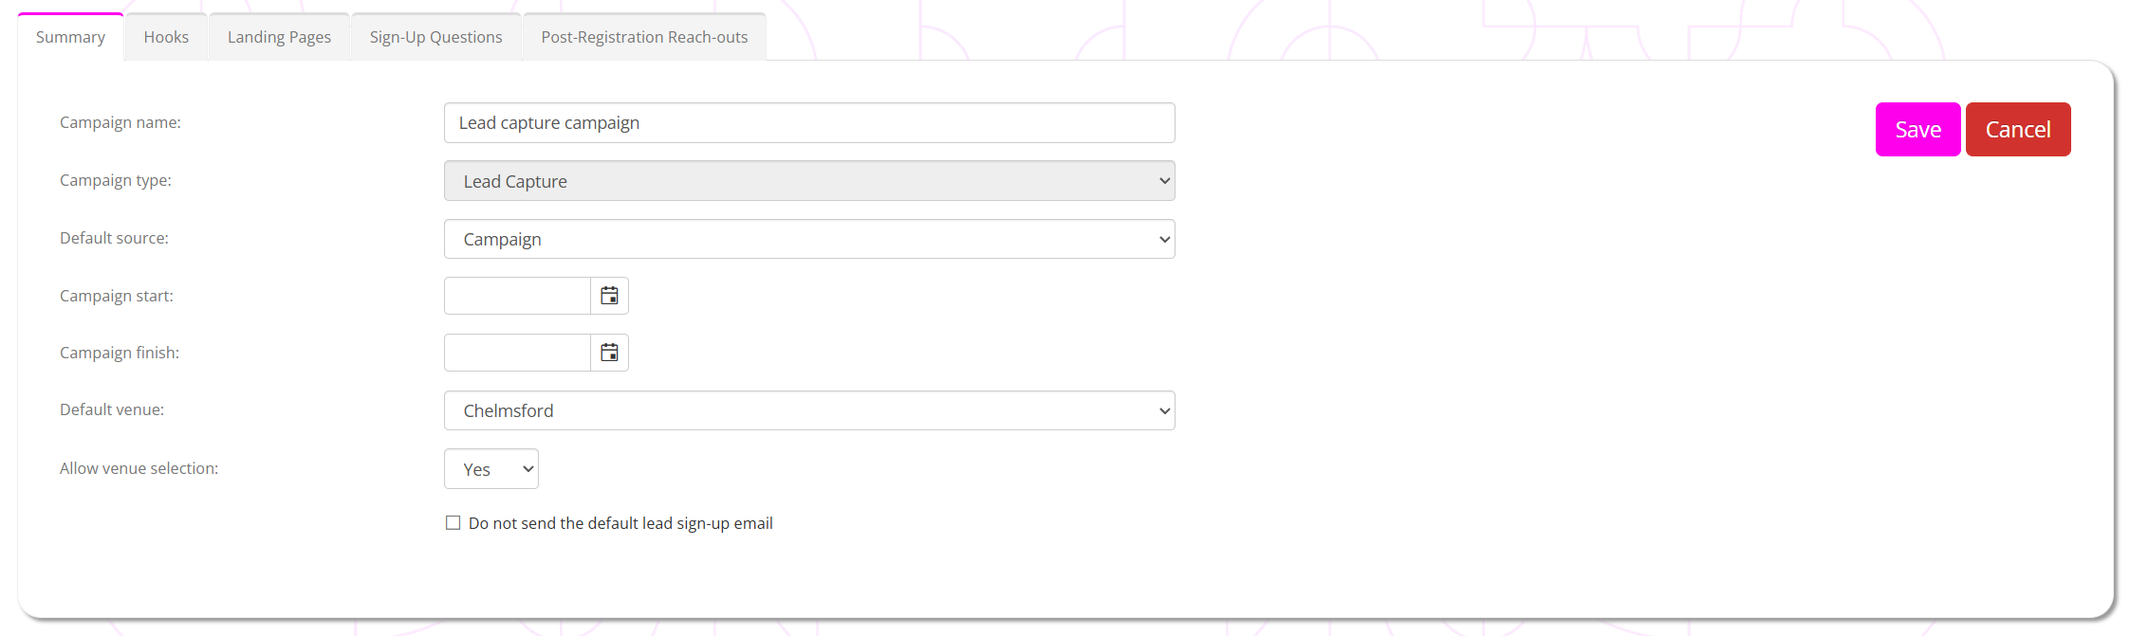Open the Campaign finish calendar picker
This screenshot has width=2130, height=636.
(x=609, y=353)
